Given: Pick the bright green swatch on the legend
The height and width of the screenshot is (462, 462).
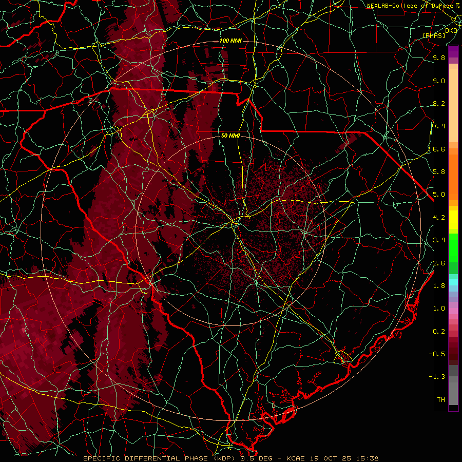Looking at the screenshot, I should [x=453, y=247].
